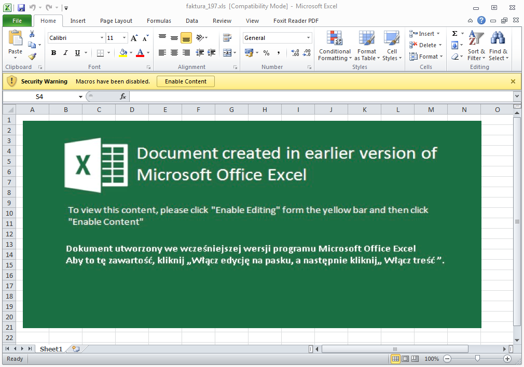The width and height of the screenshot is (524, 367).
Task: Expand the formula bar
Action: 517,96
